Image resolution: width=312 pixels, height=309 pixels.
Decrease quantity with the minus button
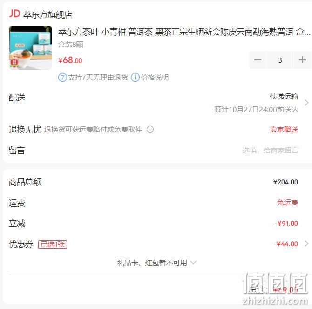(x=258, y=60)
